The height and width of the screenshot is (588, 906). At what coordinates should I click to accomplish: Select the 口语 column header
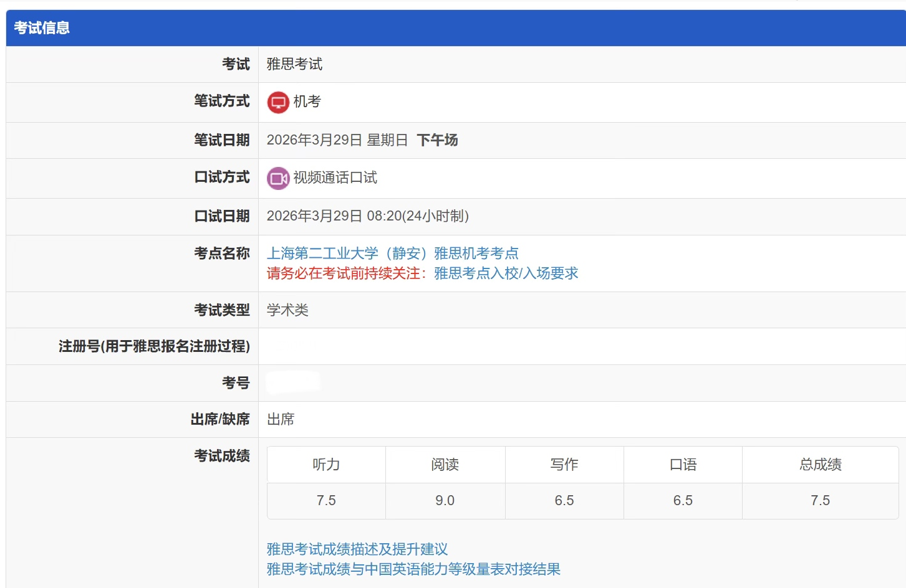683,465
